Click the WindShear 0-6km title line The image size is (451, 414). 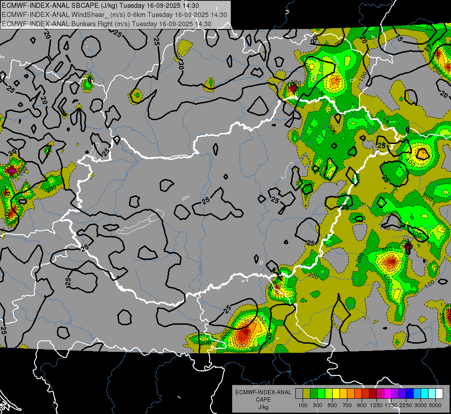tap(114, 15)
